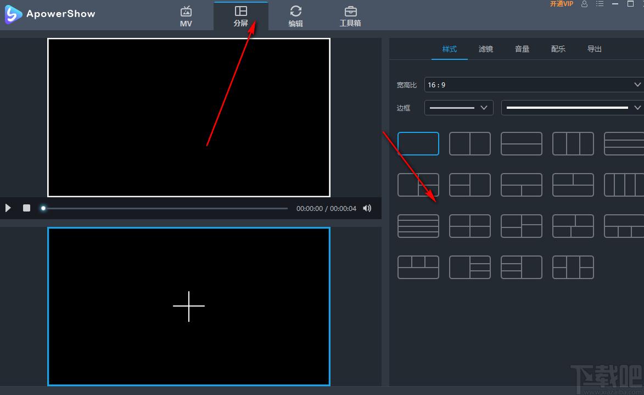Choose layout with left pane and three right rows
This screenshot has height=395, width=644.
coord(470,267)
